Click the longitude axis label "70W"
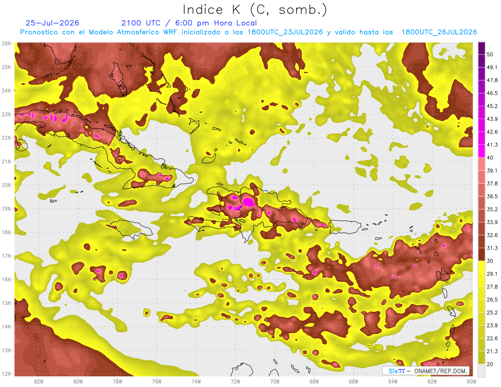 [x=275, y=381]
